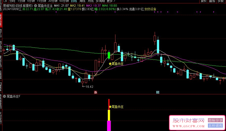
Task: Switch to the 月线 period tab
Action: (91, 1)
